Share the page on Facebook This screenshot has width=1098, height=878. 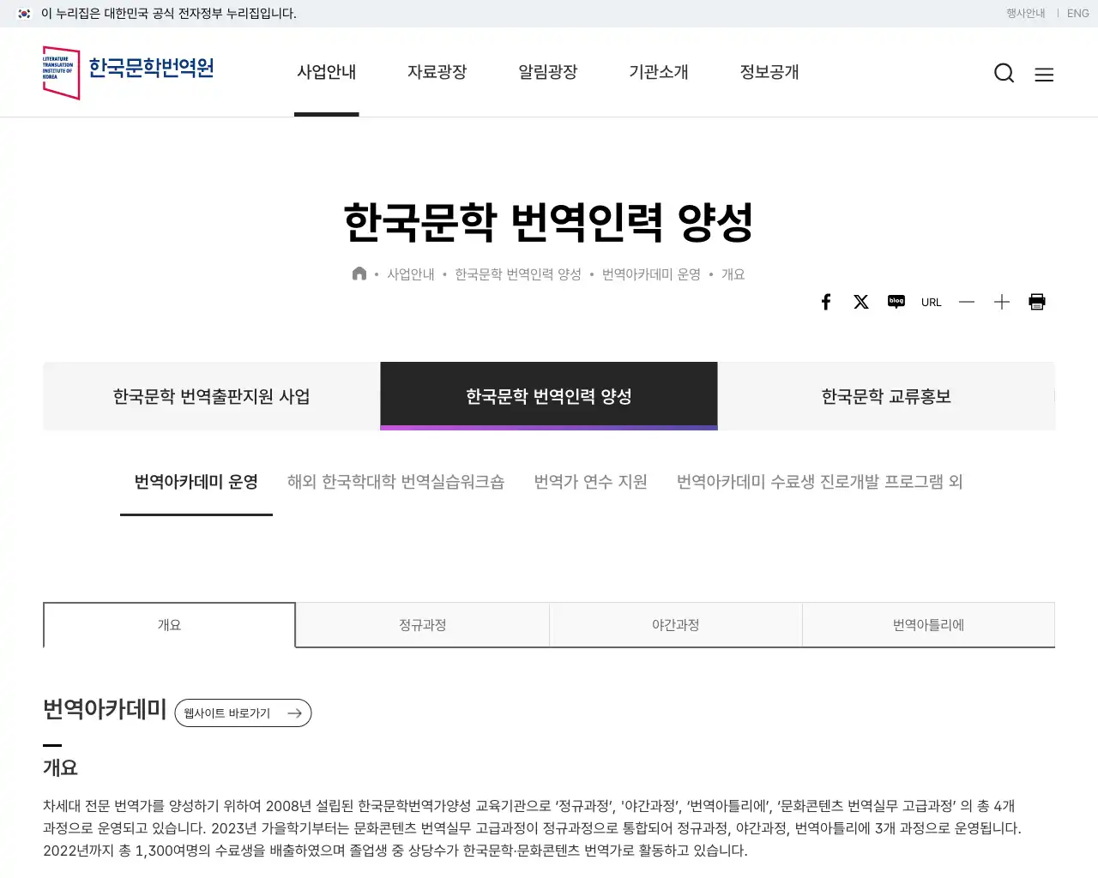tap(825, 302)
